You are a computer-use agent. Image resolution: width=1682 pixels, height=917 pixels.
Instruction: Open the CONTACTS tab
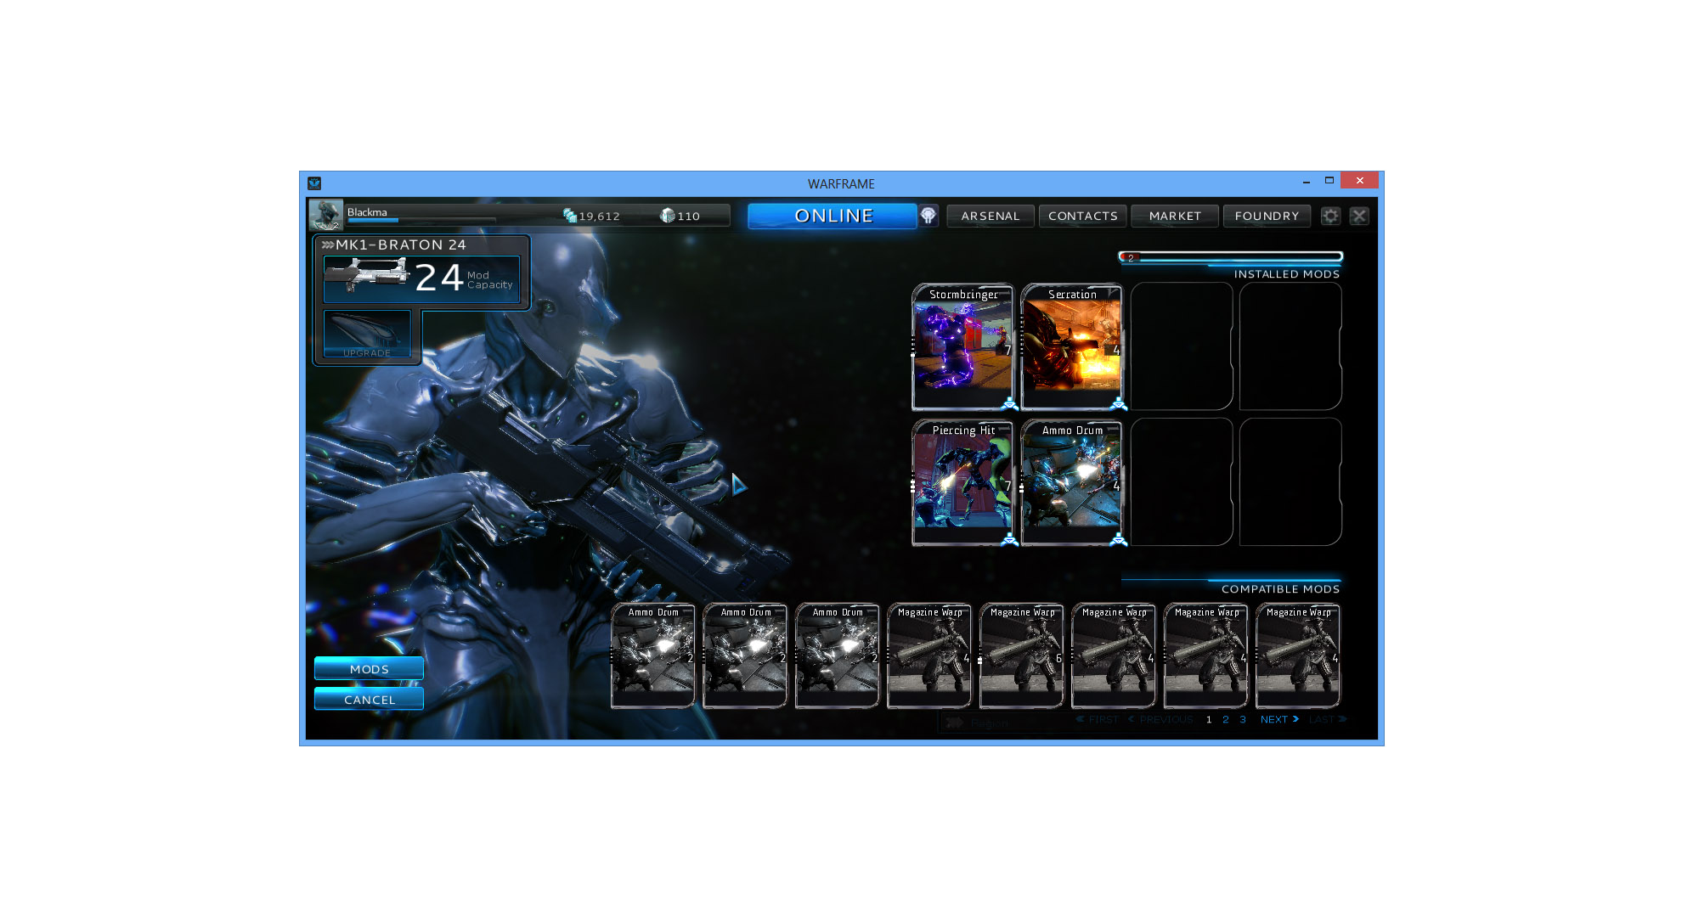1082,216
